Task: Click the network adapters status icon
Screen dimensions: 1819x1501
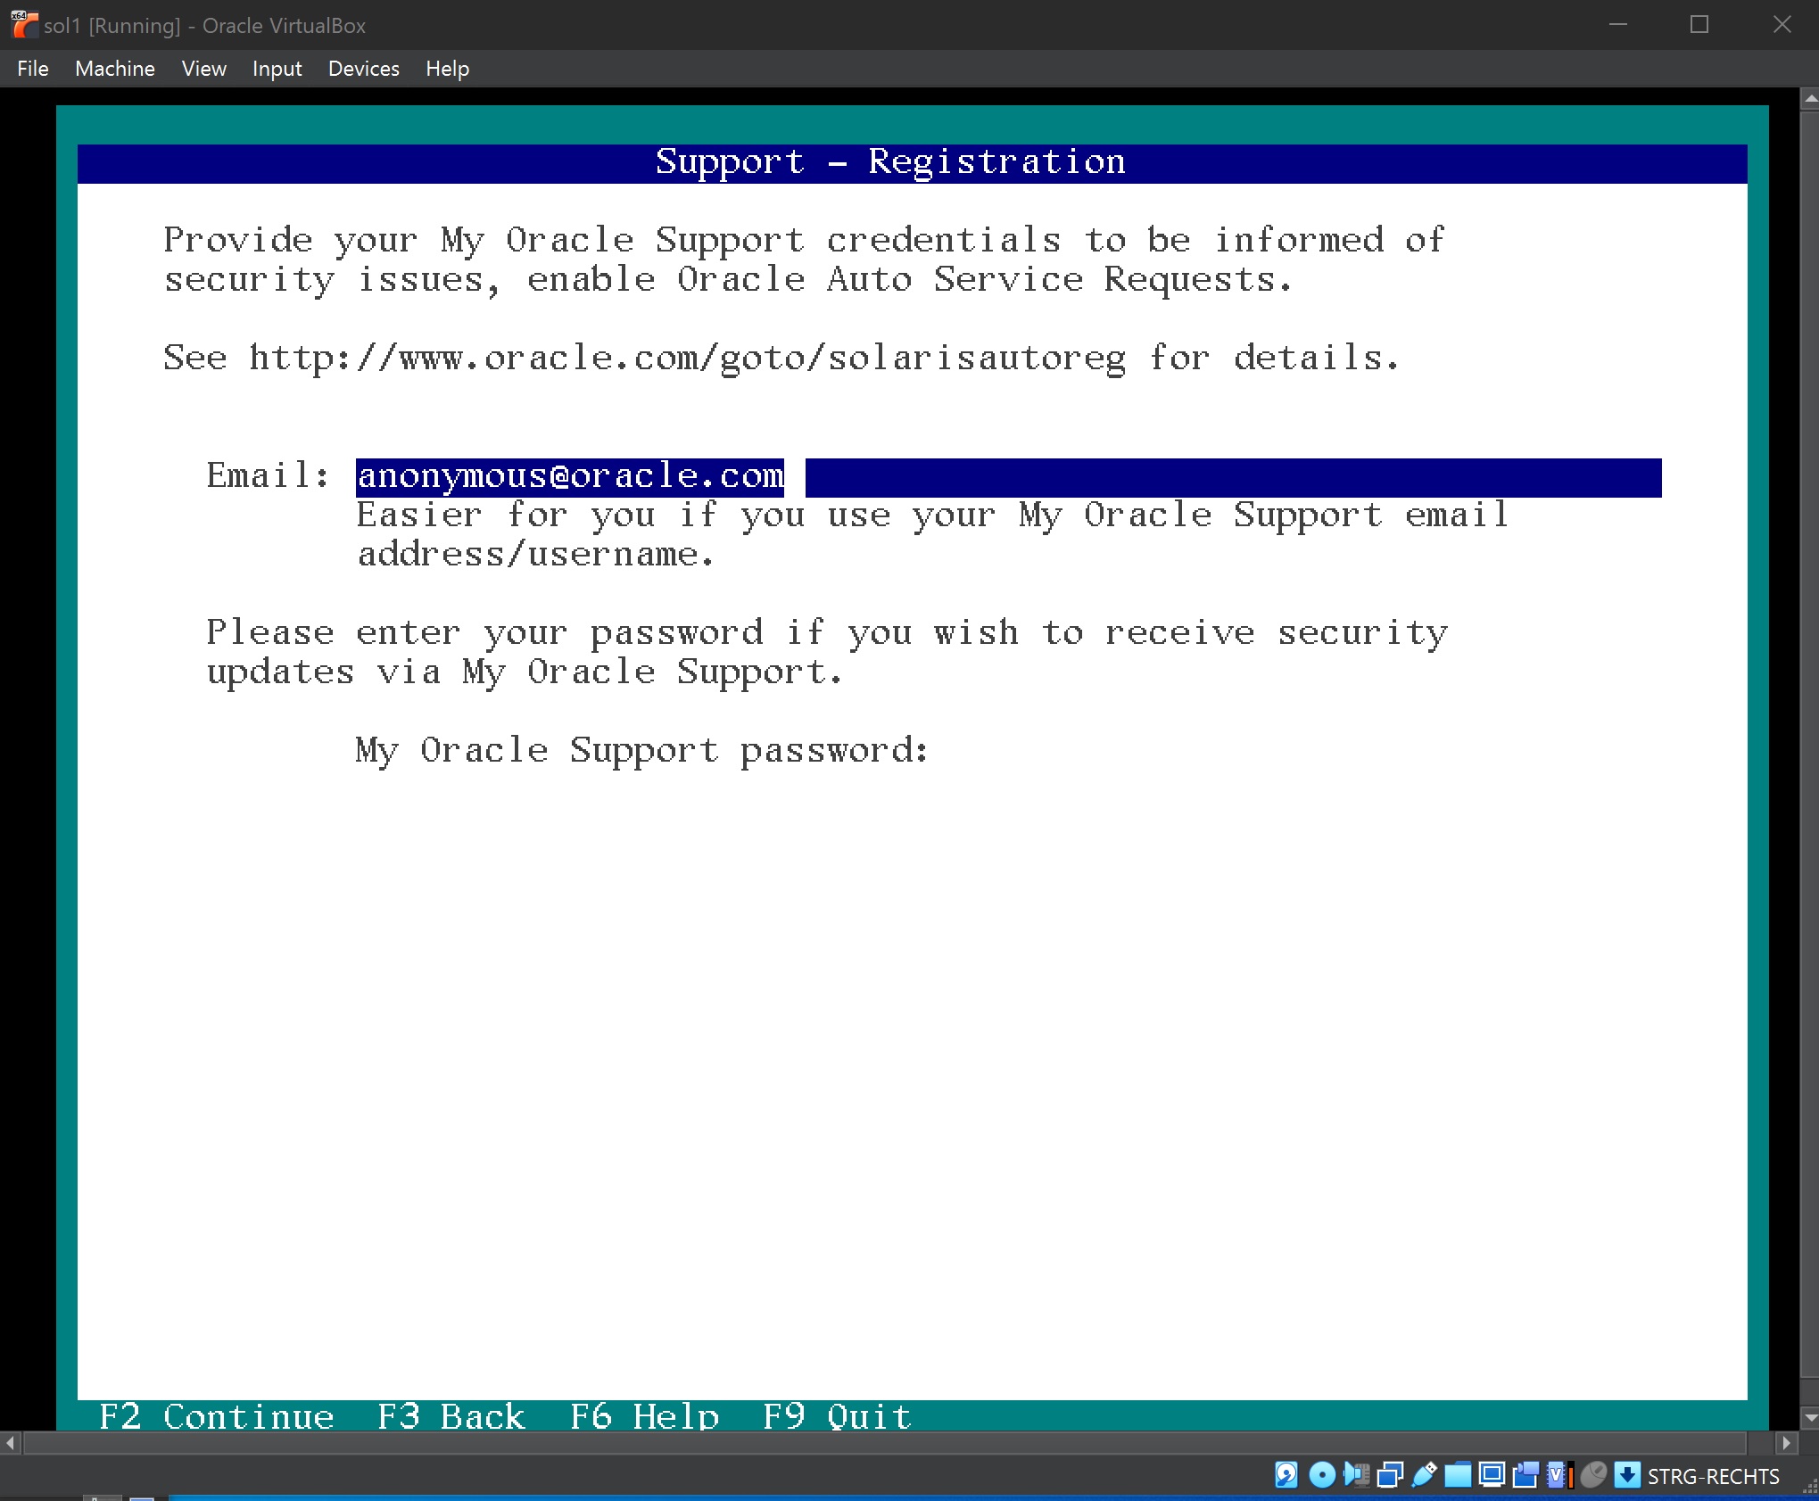Action: [1390, 1476]
